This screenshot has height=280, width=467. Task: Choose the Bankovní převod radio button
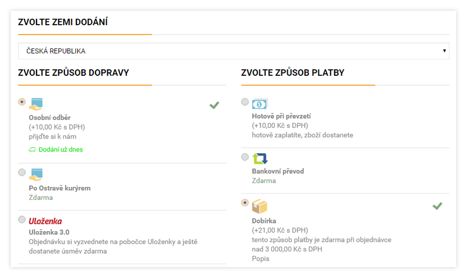click(x=245, y=157)
